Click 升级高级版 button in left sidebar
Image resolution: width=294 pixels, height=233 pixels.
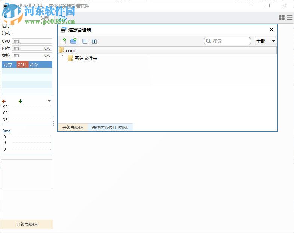click(27, 224)
